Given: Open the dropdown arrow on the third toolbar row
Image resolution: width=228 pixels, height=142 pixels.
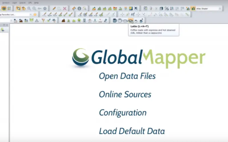Looking at the screenshot, I should (11, 20).
